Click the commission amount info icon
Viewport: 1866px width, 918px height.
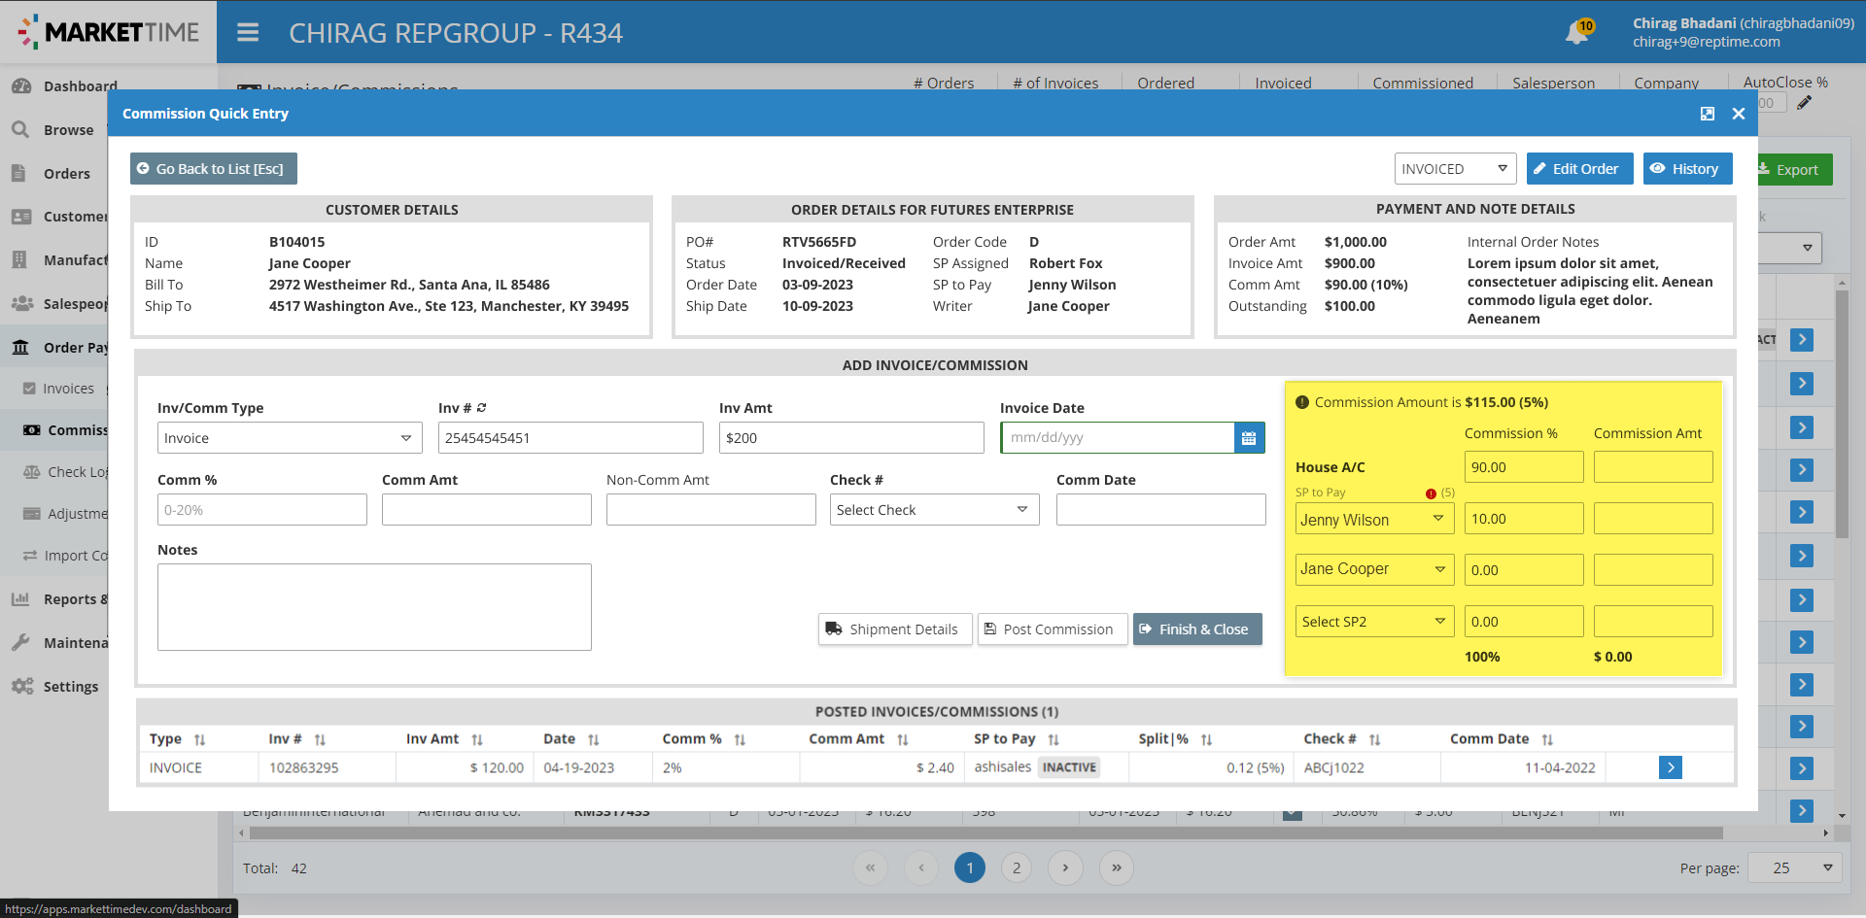click(x=1301, y=402)
